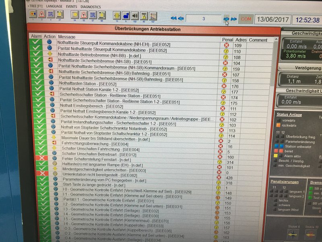This screenshot has height=242, width=322.
Task: Toggle red X alarm for Fehler Schalterstellung Fernstart
Action: pos(37,159)
